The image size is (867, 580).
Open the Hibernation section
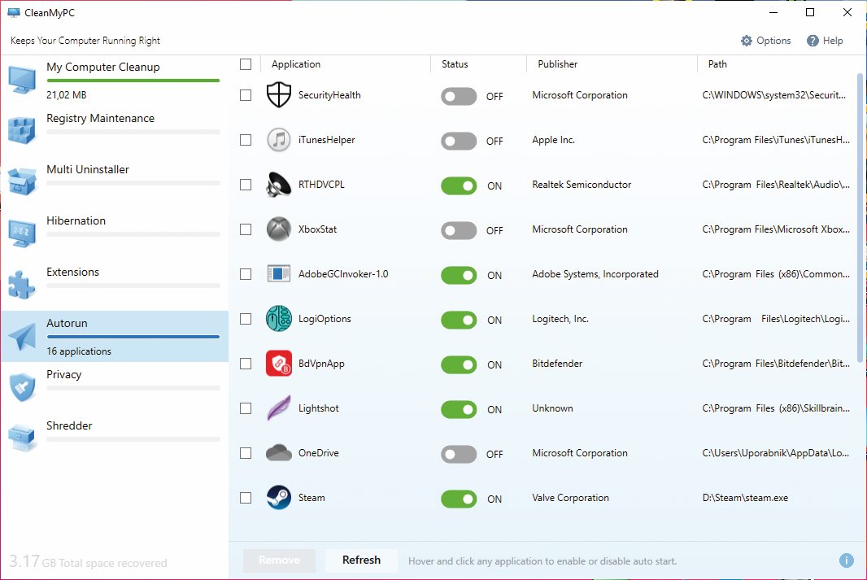tap(115, 234)
